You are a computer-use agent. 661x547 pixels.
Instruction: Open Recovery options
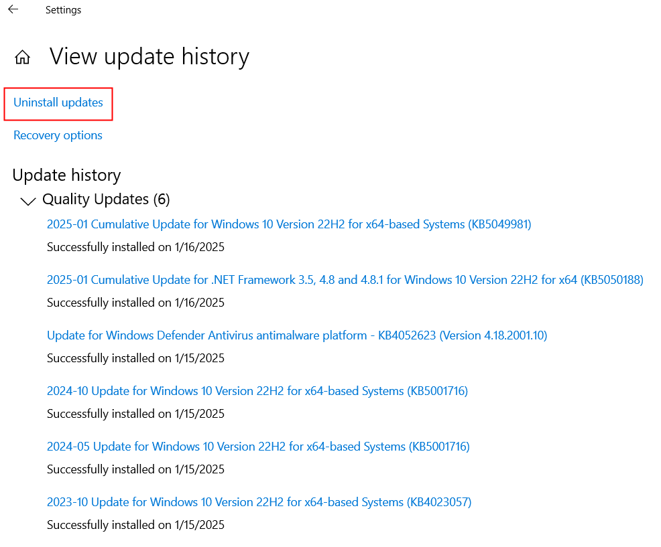pos(58,135)
